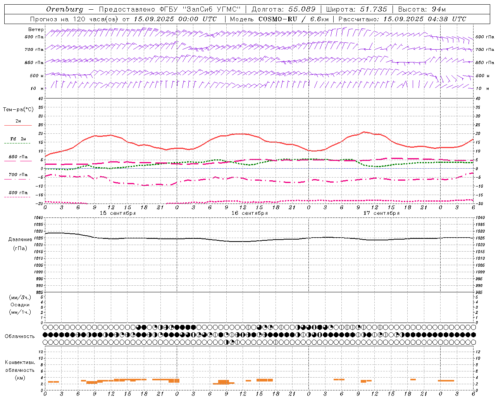The image size is (496, 397).
Task: Click the 'Рассчитано: 15.09.2025 04:38 UTC' text
Action: [x=402, y=19]
